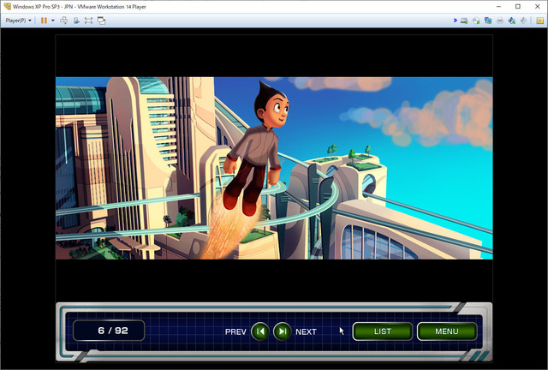Open the yellow message log note icon
The width and height of the screenshot is (548, 370).
point(540,21)
